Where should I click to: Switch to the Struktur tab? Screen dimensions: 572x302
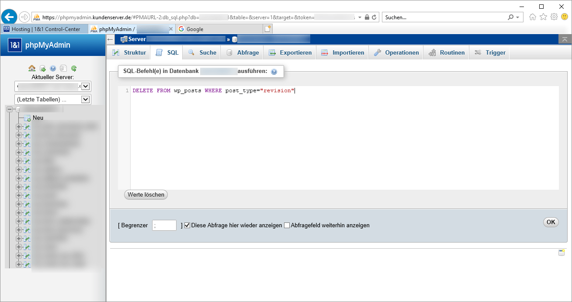129,52
